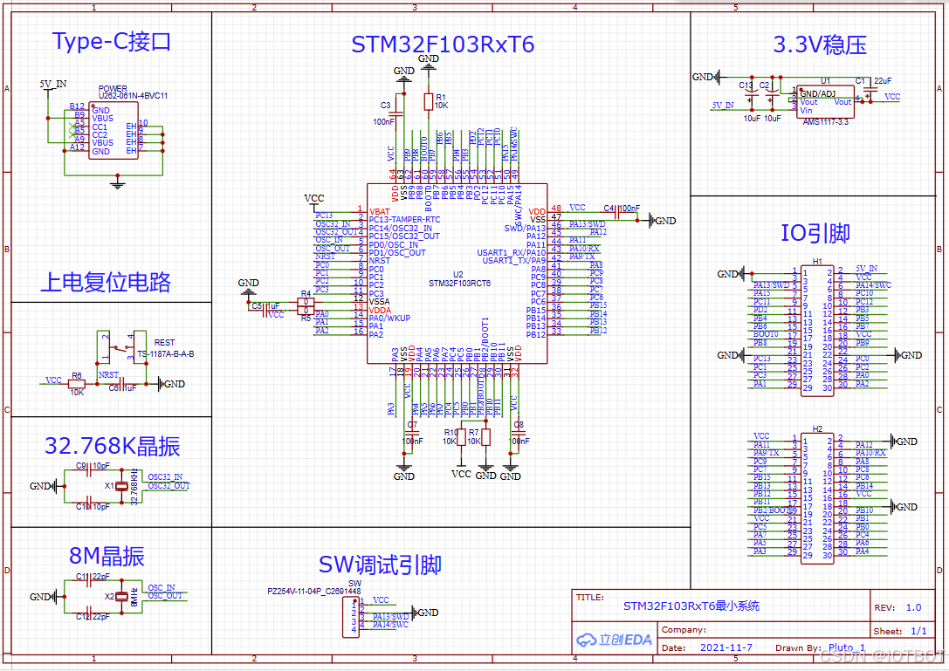Select the SW debug connector PZ254V symbol
Image resolution: width=949 pixels, height=671 pixels.
tap(350, 618)
